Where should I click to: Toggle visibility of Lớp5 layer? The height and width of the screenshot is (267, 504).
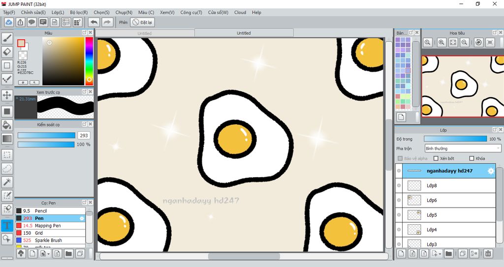399,215
